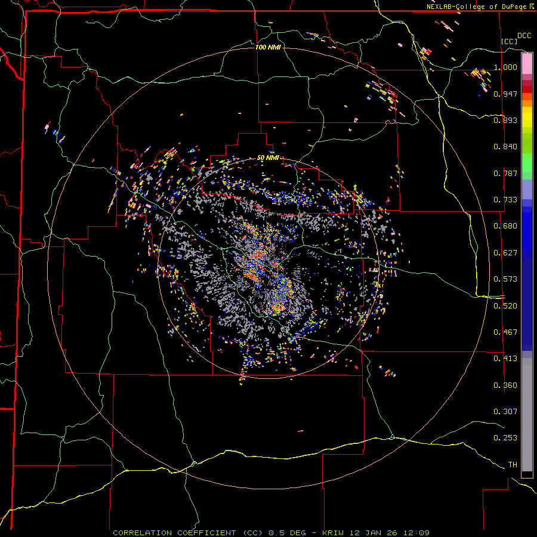Click the 0.253 legend value

[505, 438]
